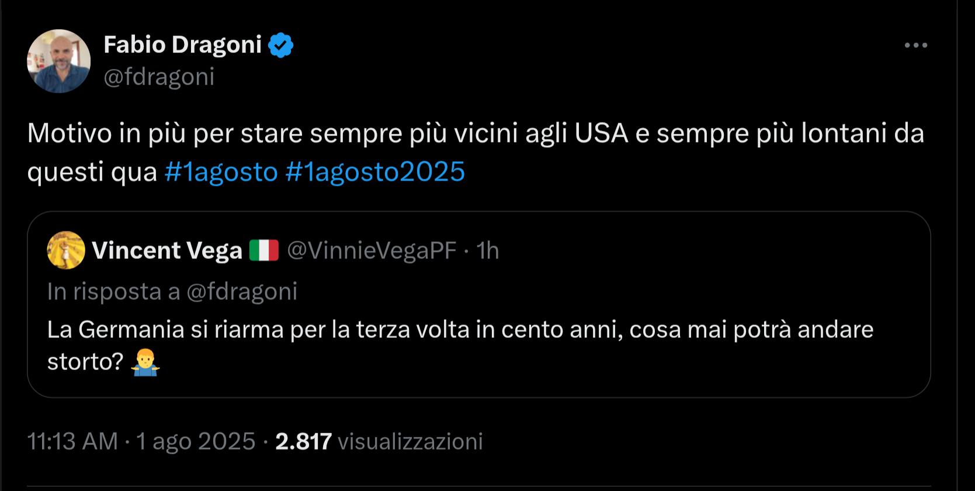Click the name Fabio Dragoni

point(183,44)
